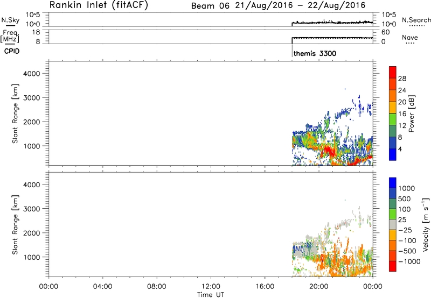The width and height of the screenshot is (431, 298).
Task: Click the 'Slant Range [km]' label of power panel
Action: 15,113
